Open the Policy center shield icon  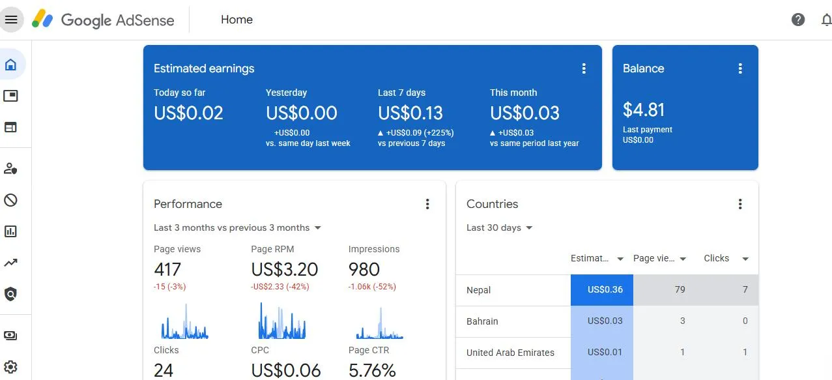(11, 294)
